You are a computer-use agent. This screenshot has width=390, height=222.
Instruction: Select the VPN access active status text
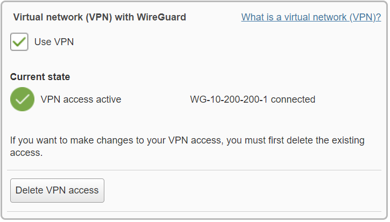tap(81, 99)
